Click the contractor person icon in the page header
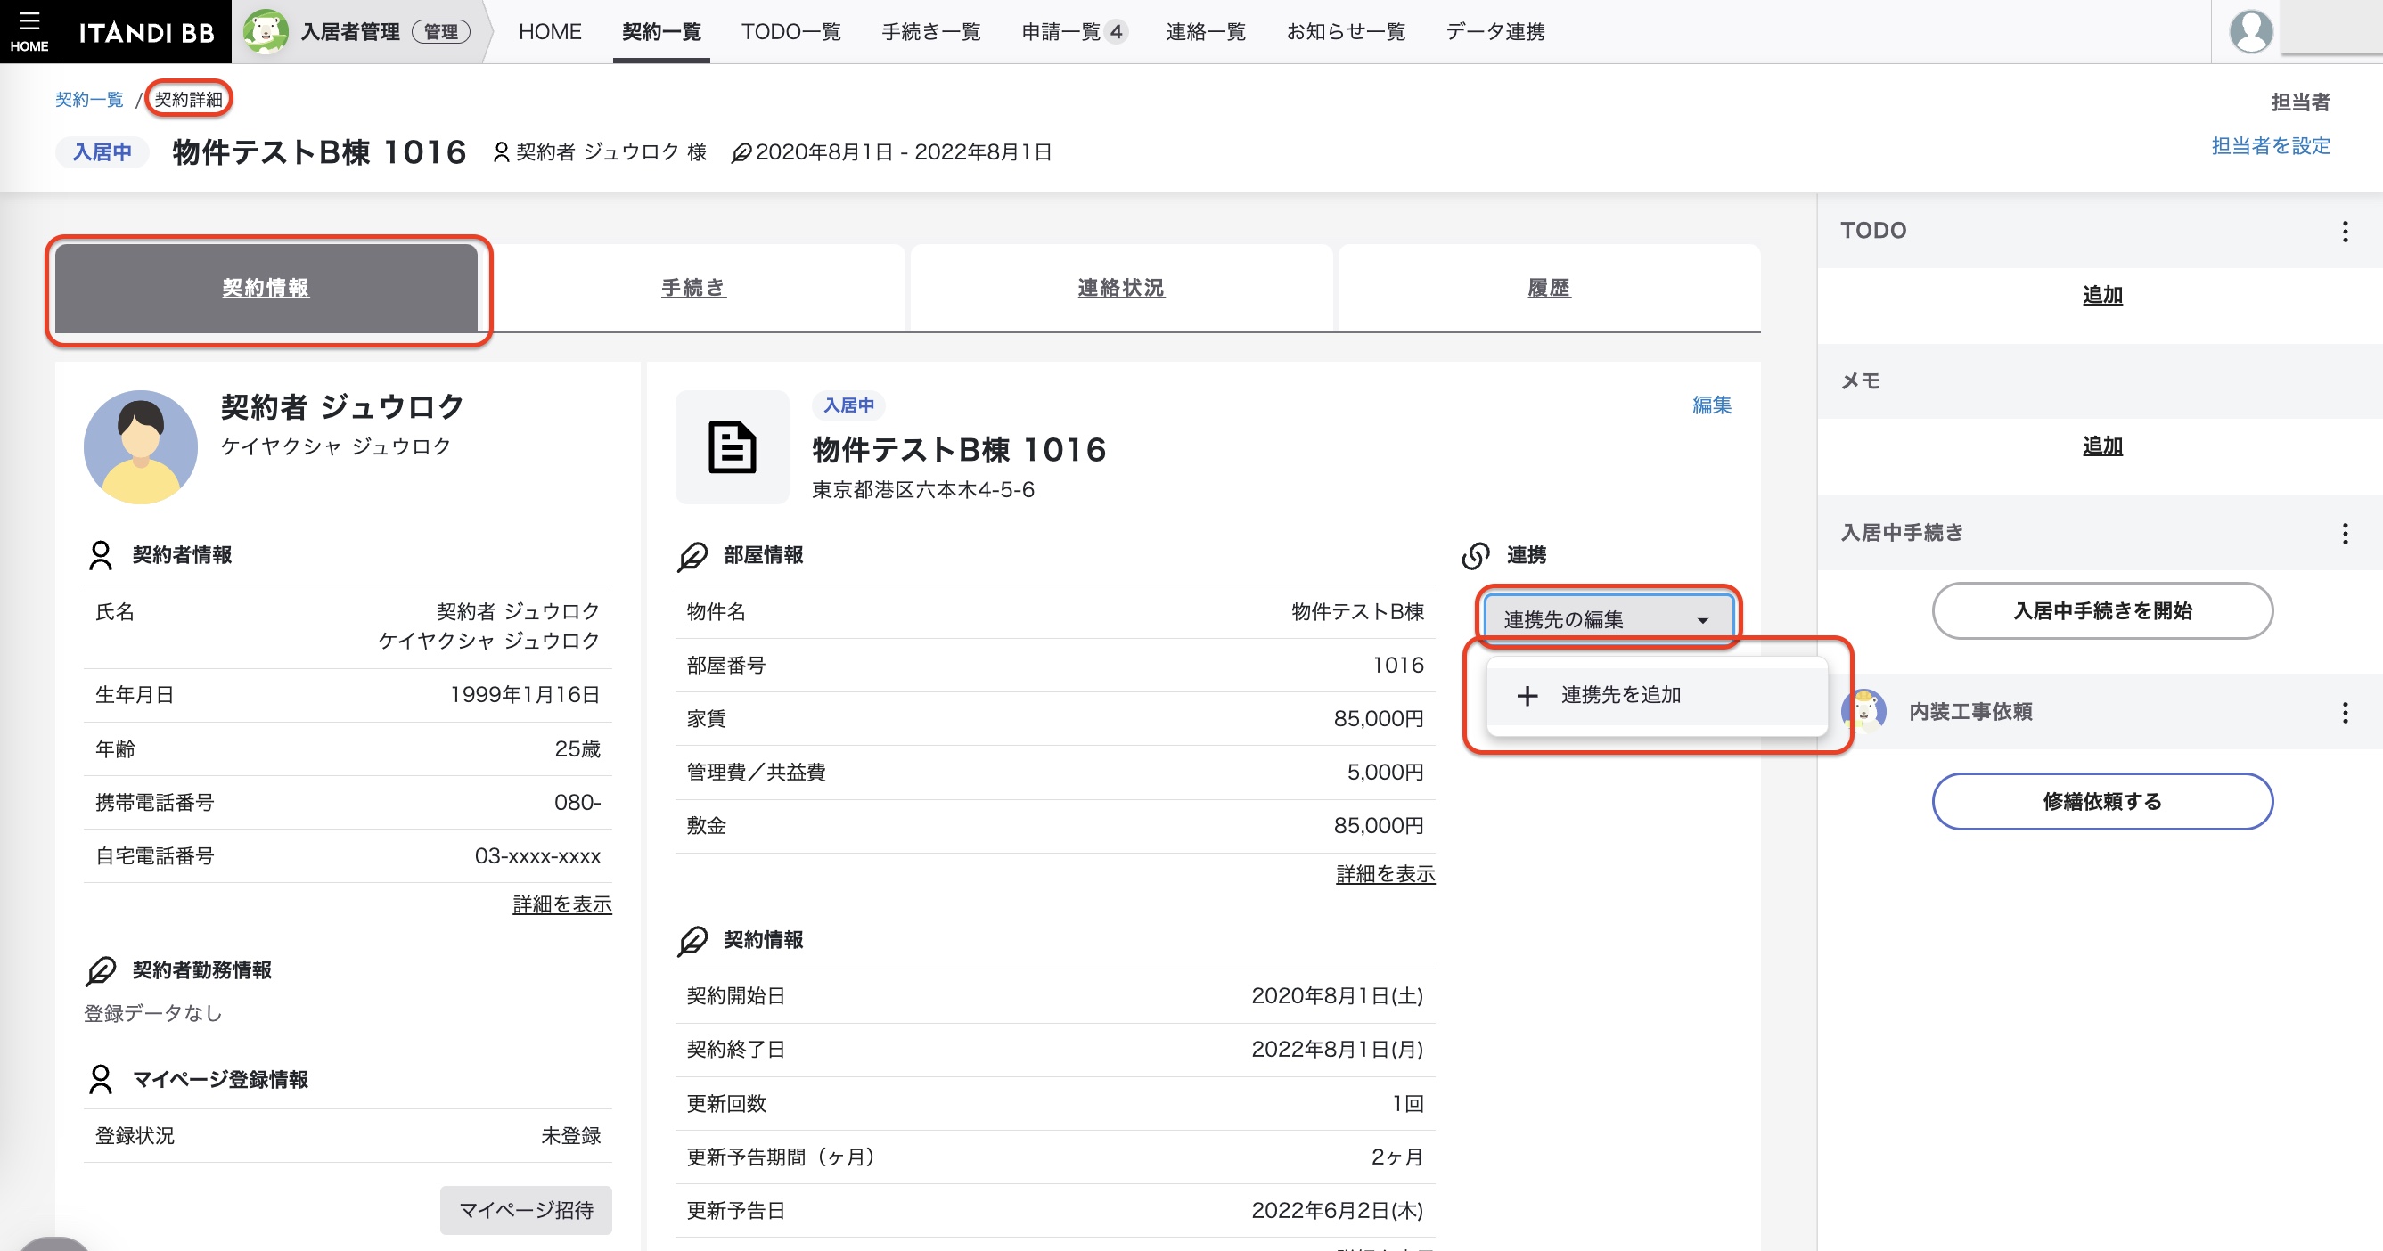2383x1251 pixels. (501, 151)
